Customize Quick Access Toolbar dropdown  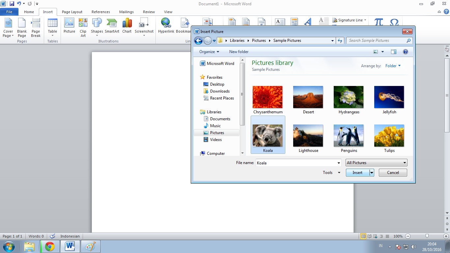click(37, 4)
